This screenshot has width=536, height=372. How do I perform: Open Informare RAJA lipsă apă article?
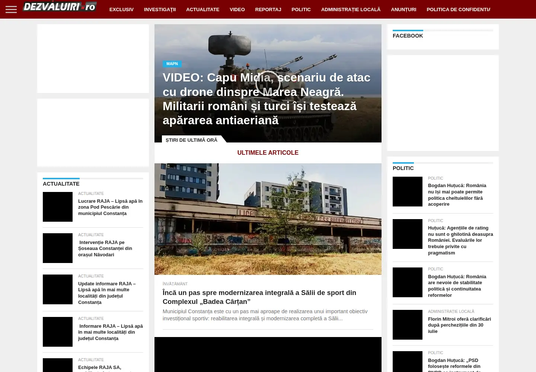pos(111,332)
